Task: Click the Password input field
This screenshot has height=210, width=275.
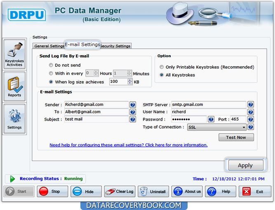Action: pos(189,119)
